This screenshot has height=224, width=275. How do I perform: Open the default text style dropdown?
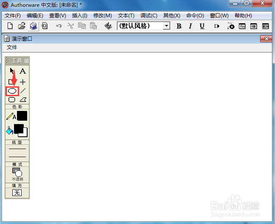(166, 26)
